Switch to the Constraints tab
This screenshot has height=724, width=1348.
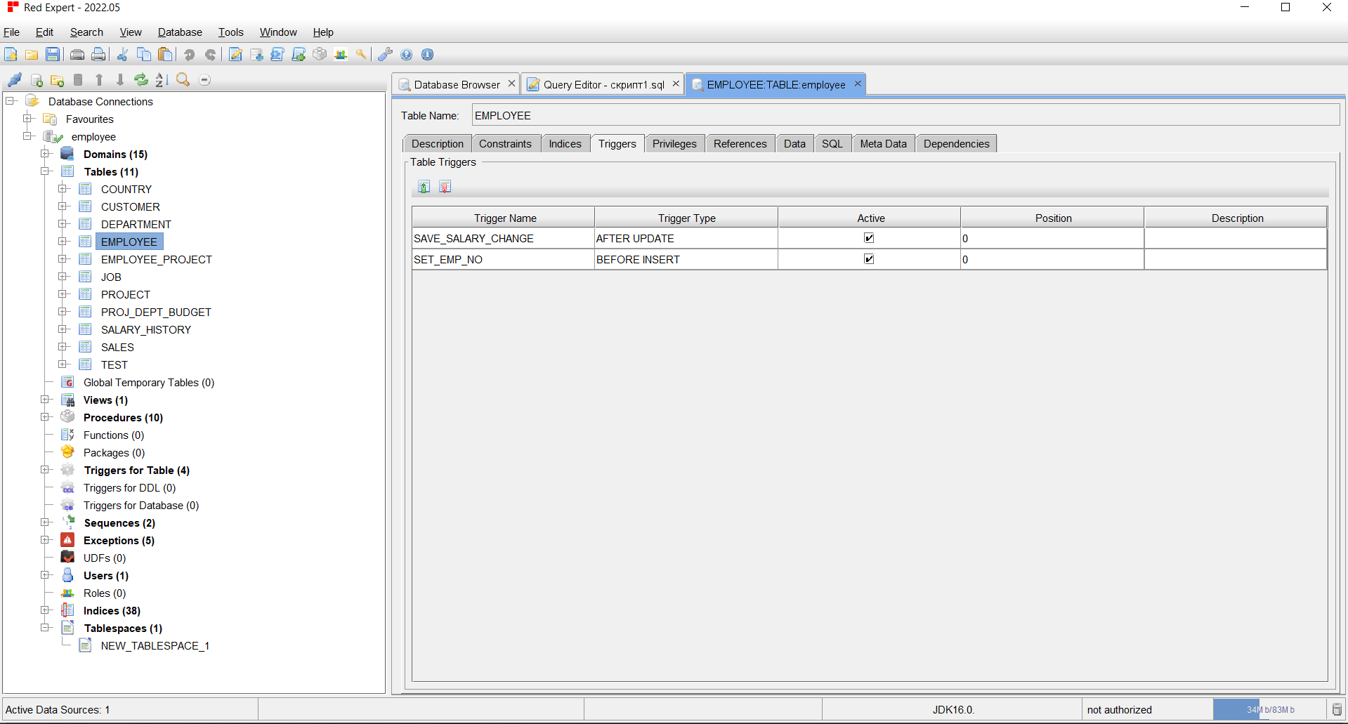click(505, 144)
